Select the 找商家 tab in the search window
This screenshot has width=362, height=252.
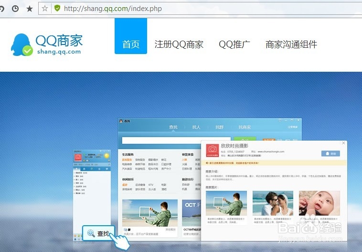(245, 127)
